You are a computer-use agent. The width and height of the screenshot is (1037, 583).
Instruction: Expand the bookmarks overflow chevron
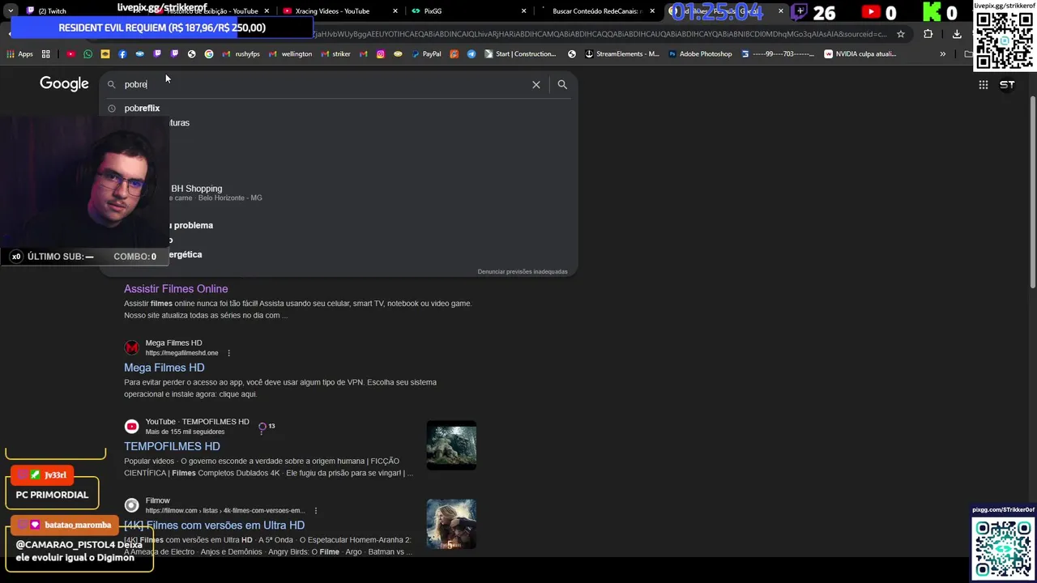click(x=942, y=54)
